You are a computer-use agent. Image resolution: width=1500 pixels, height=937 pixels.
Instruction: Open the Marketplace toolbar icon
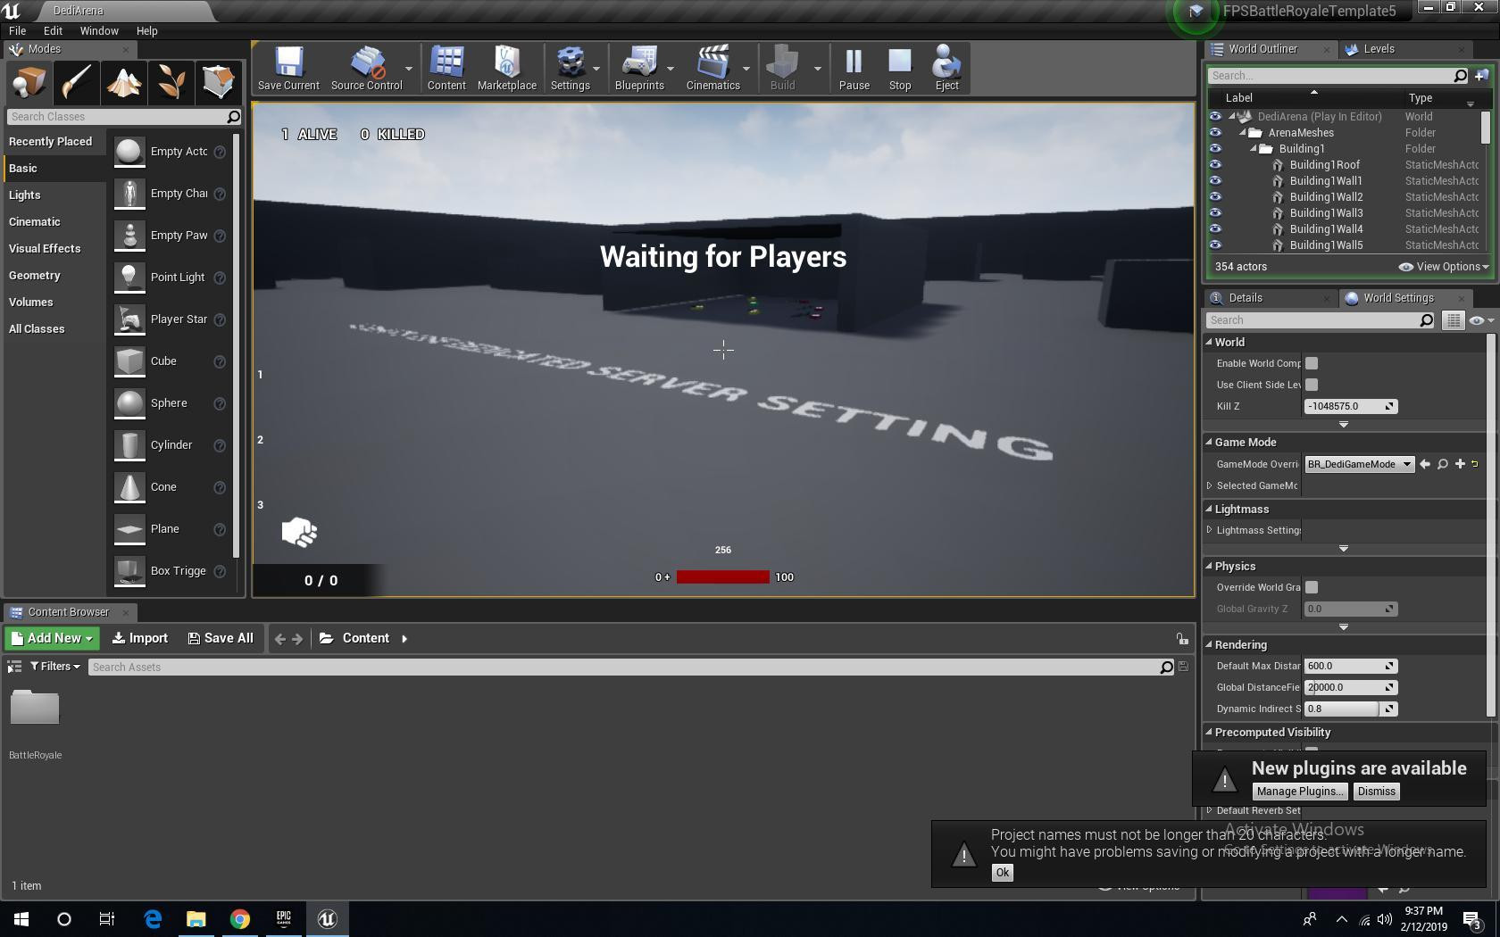click(507, 68)
